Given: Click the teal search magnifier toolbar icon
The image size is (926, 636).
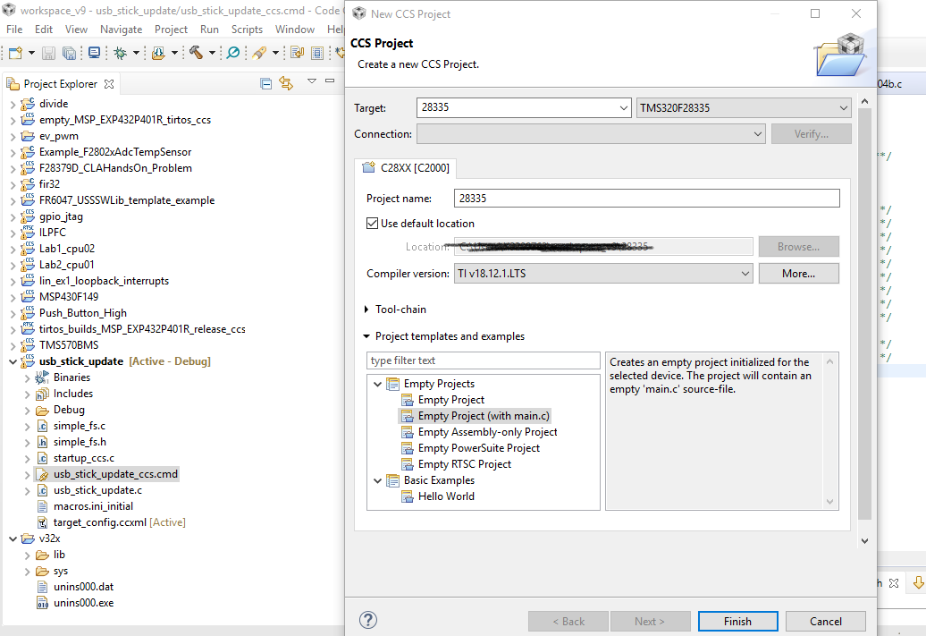Looking at the screenshot, I should pyautogui.click(x=233, y=53).
